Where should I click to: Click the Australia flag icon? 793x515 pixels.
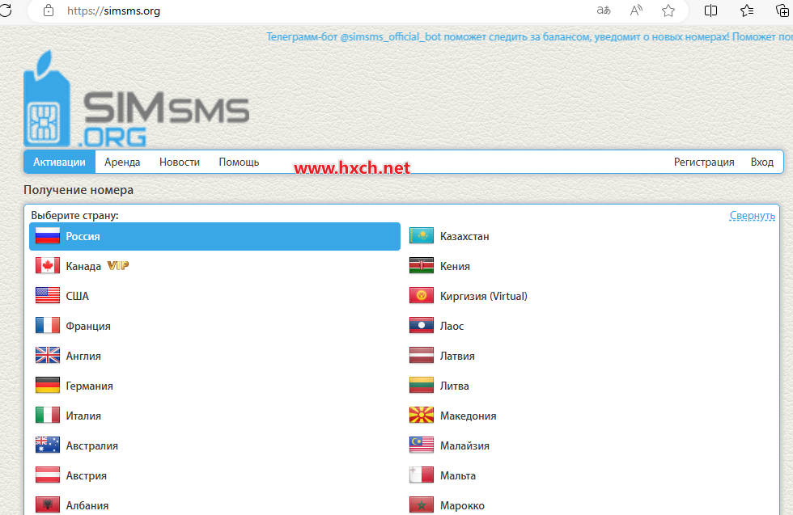pos(48,445)
